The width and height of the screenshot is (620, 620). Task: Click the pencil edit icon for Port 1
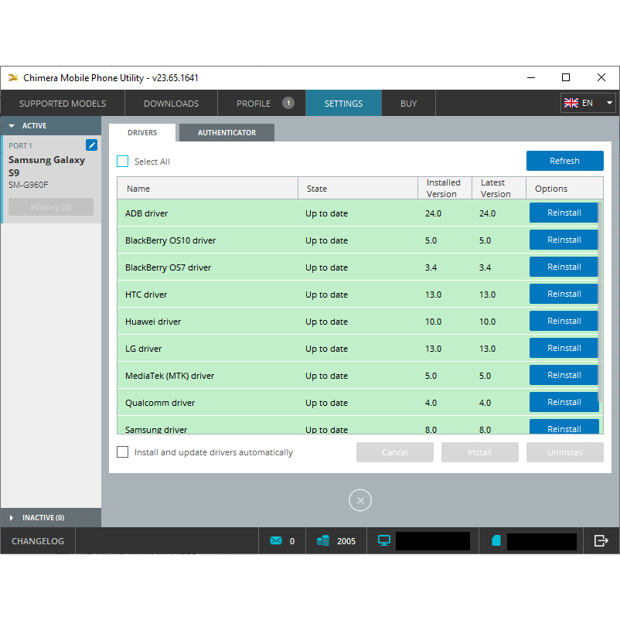91,145
